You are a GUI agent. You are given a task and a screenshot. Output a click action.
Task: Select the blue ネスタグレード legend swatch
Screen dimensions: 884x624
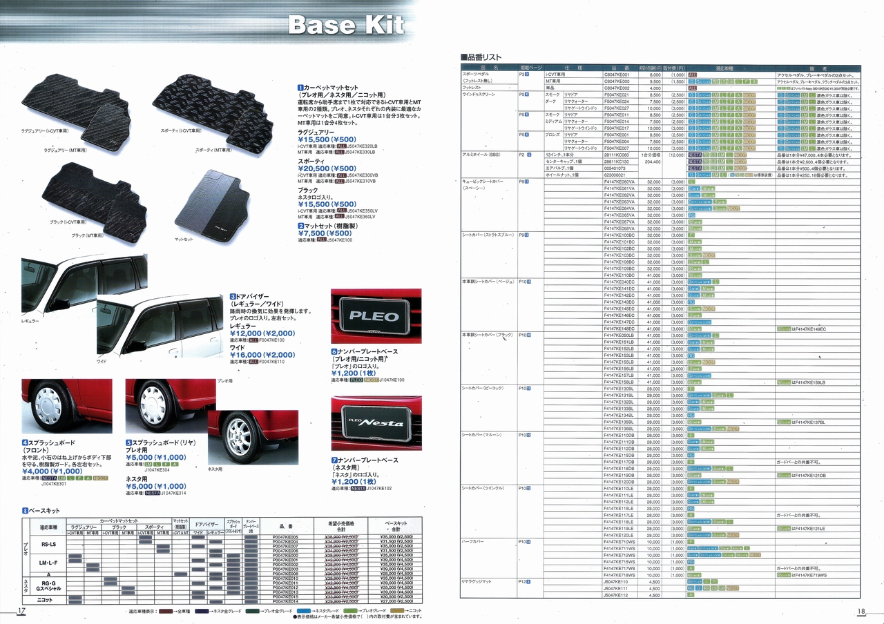click(x=305, y=612)
